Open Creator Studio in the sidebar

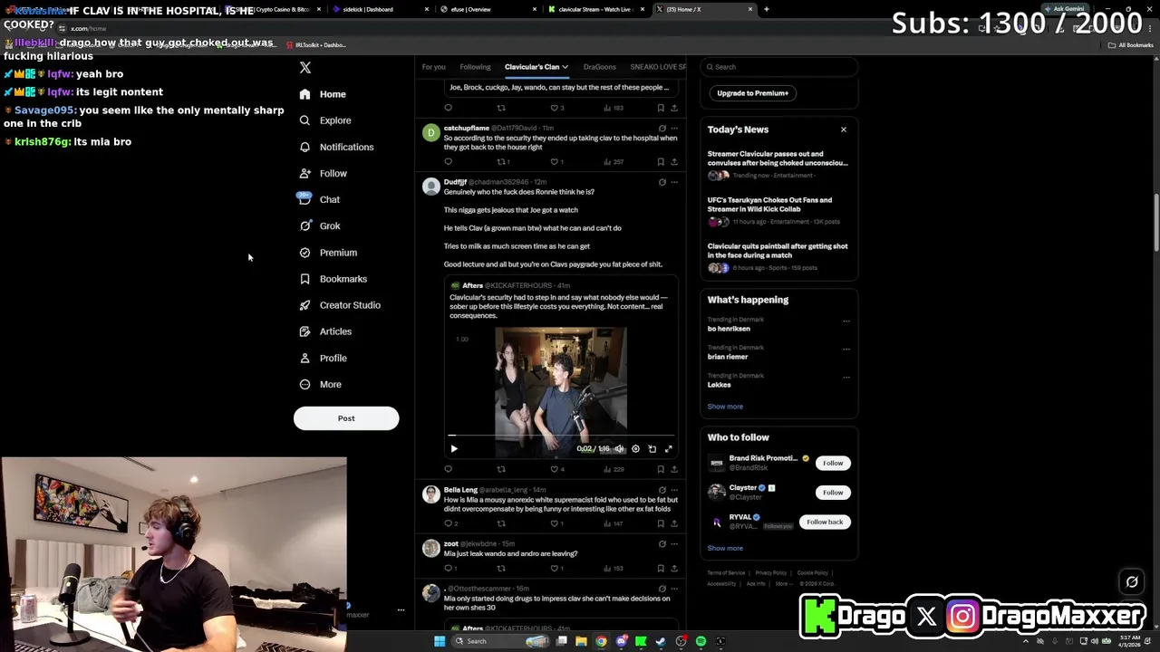(340, 305)
